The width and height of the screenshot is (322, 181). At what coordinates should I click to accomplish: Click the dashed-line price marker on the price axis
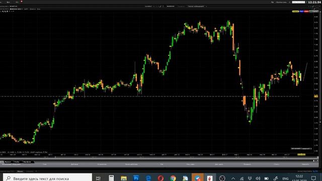(x=316, y=96)
